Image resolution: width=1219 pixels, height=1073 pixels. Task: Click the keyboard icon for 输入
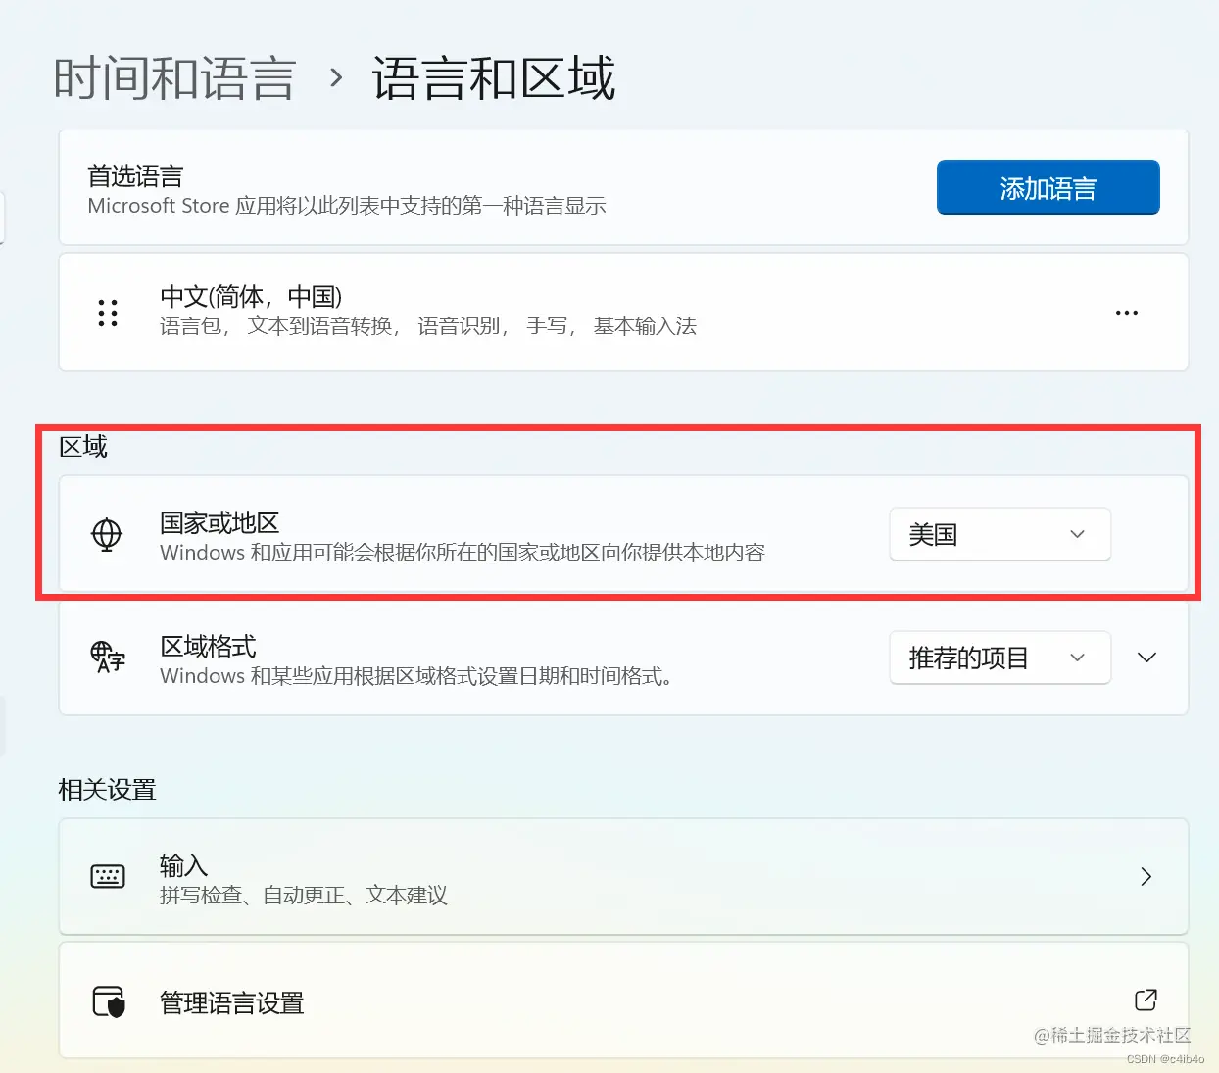point(108,876)
